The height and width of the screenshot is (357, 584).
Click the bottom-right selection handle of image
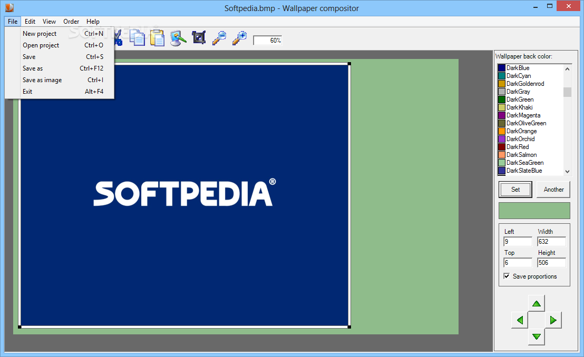tap(349, 327)
